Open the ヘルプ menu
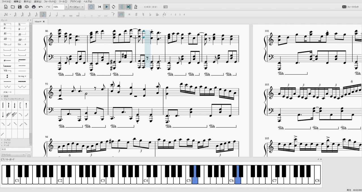The width and height of the screenshot is (362, 192). coord(88,1)
